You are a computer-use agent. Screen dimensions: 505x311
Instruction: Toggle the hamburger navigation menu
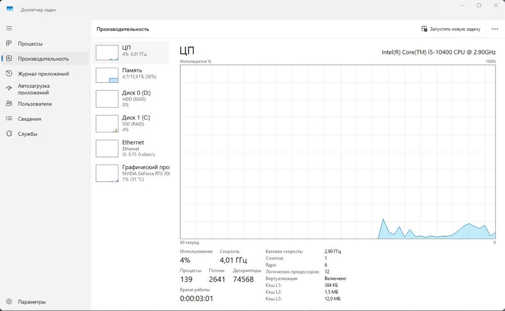pyautogui.click(x=9, y=28)
